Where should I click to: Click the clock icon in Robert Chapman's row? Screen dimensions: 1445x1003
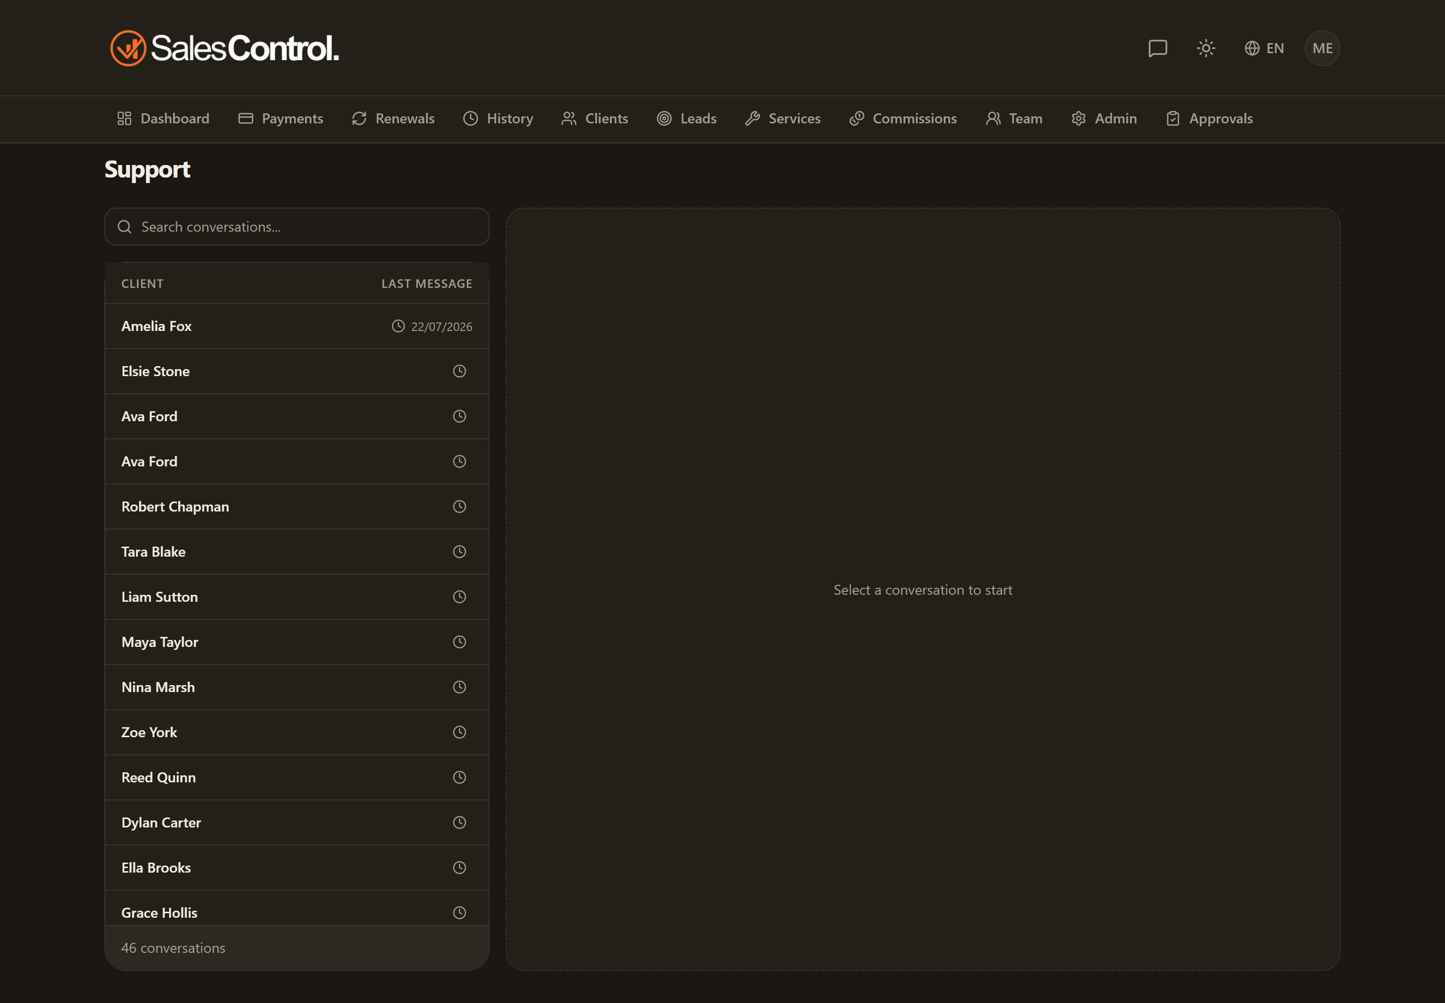(460, 507)
